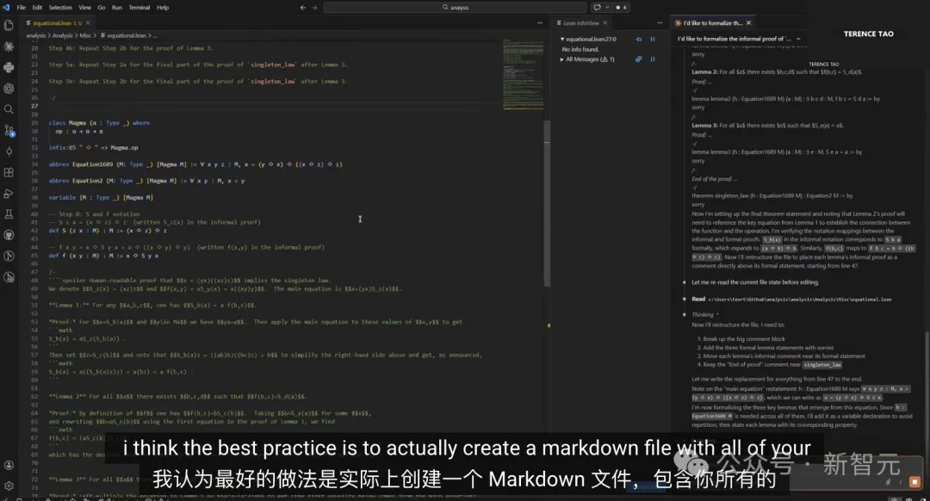Screen dimensions: 930x501
Task: Go back using the navigation arrow
Action: [x=302, y=7]
